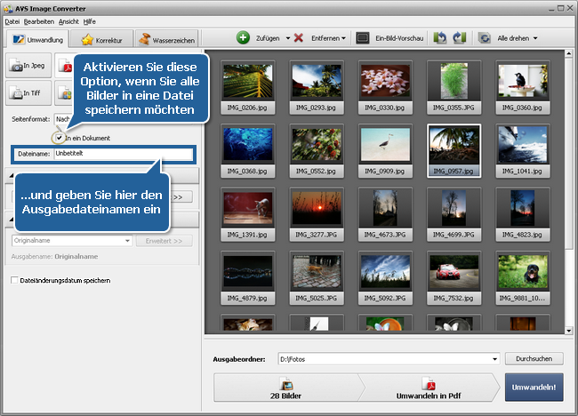Image resolution: width=578 pixels, height=416 pixels.
Task: Select thumbnail IMG_0552.jpg
Action: (317, 151)
